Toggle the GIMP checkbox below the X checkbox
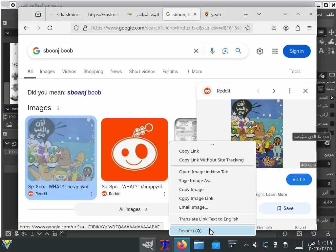This screenshot has width=336, height=252. (332, 106)
